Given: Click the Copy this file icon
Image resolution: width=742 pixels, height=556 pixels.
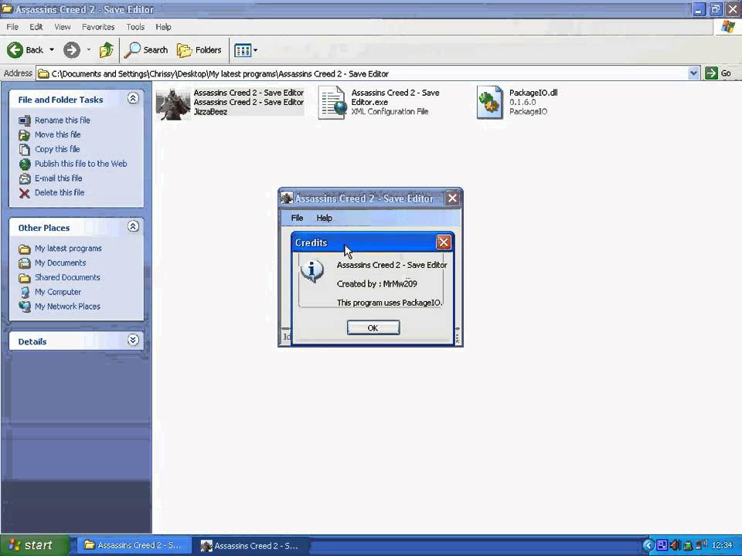Looking at the screenshot, I should tap(25, 149).
